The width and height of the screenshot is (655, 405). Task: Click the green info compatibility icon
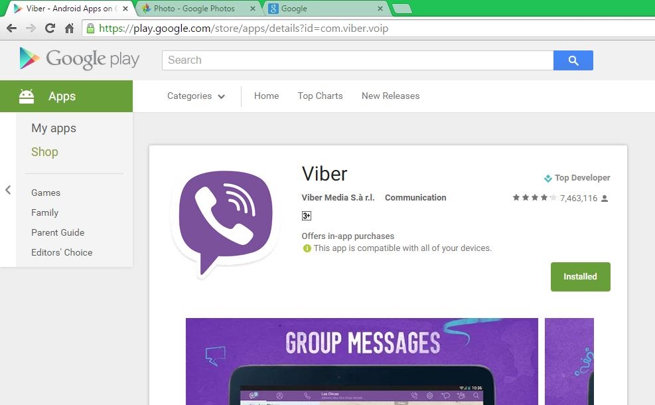point(307,248)
